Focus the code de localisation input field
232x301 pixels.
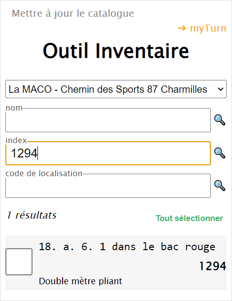click(108, 186)
